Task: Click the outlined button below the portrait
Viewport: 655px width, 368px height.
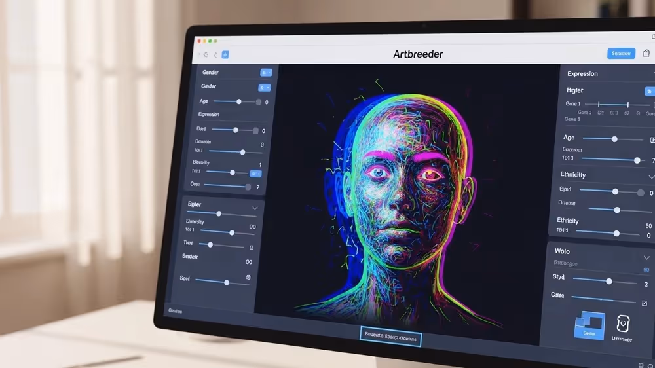Action: (x=390, y=337)
